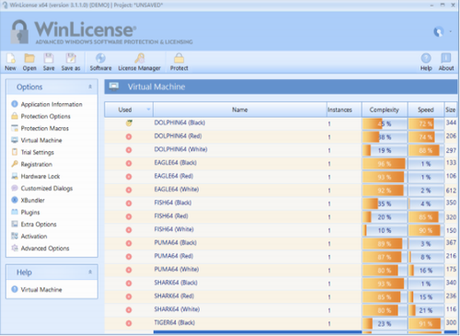This screenshot has width=460, height=336.
Task: Toggle the Used marker for FISH64 (Black)
Action: coord(129,203)
